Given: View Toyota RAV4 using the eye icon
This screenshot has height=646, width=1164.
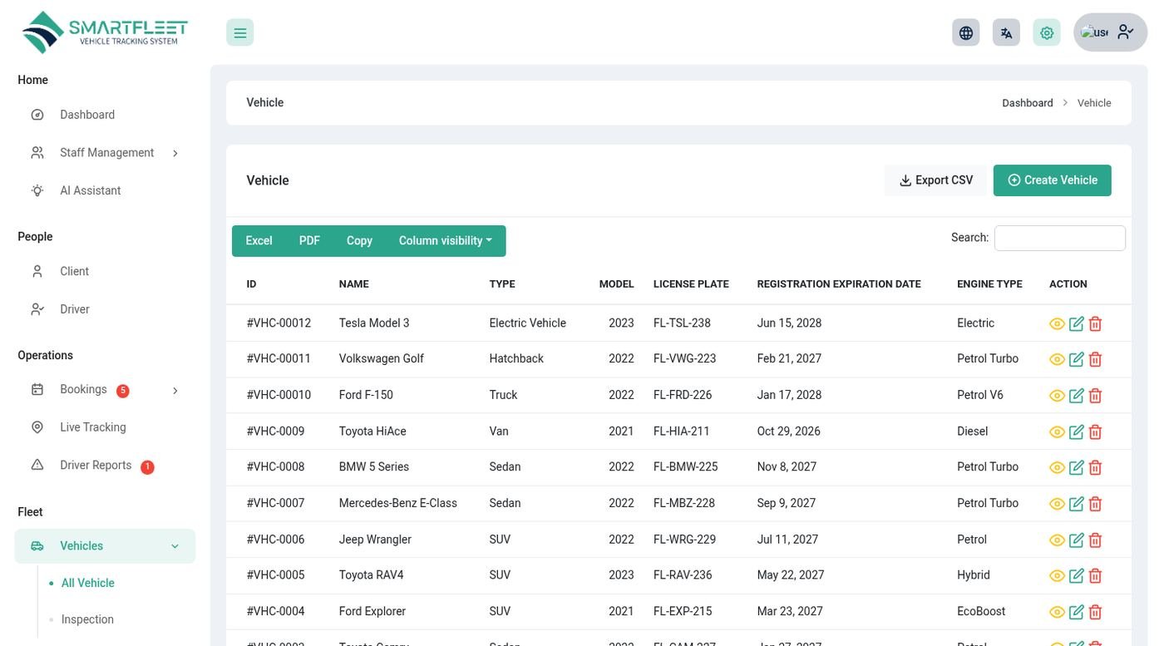Looking at the screenshot, I should tap(1057, 575).
